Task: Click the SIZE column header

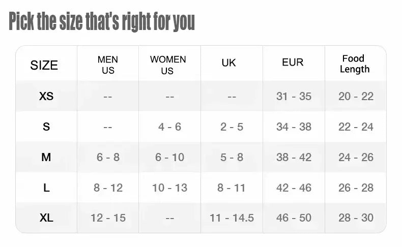Action: (x=44, y=65)
